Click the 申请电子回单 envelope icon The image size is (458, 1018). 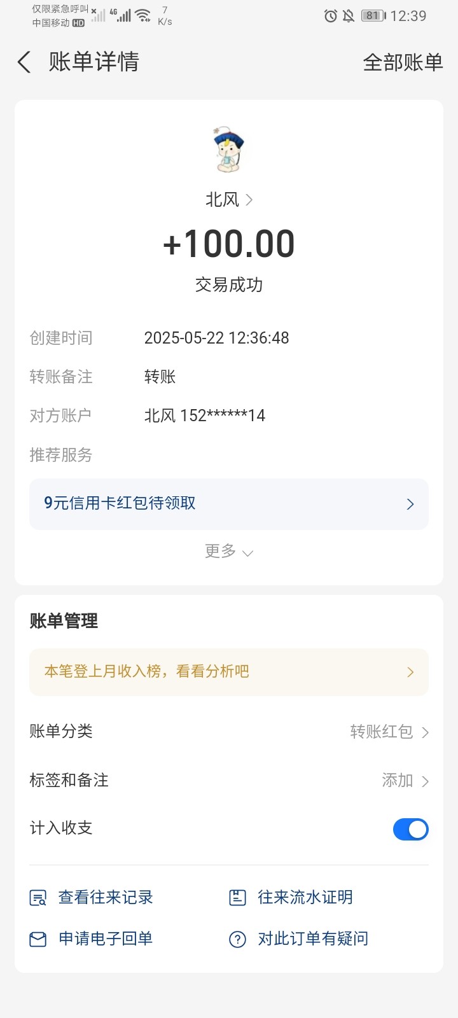pyautogui.click(x=38, y=939)
